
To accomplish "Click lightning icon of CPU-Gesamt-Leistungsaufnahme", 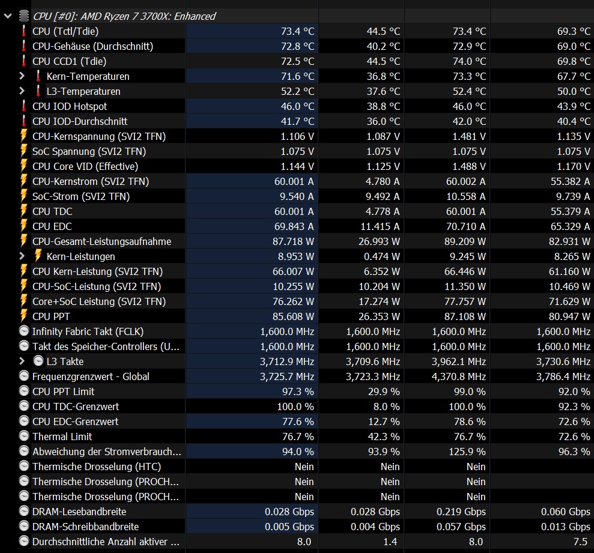I will coord(24,241).
